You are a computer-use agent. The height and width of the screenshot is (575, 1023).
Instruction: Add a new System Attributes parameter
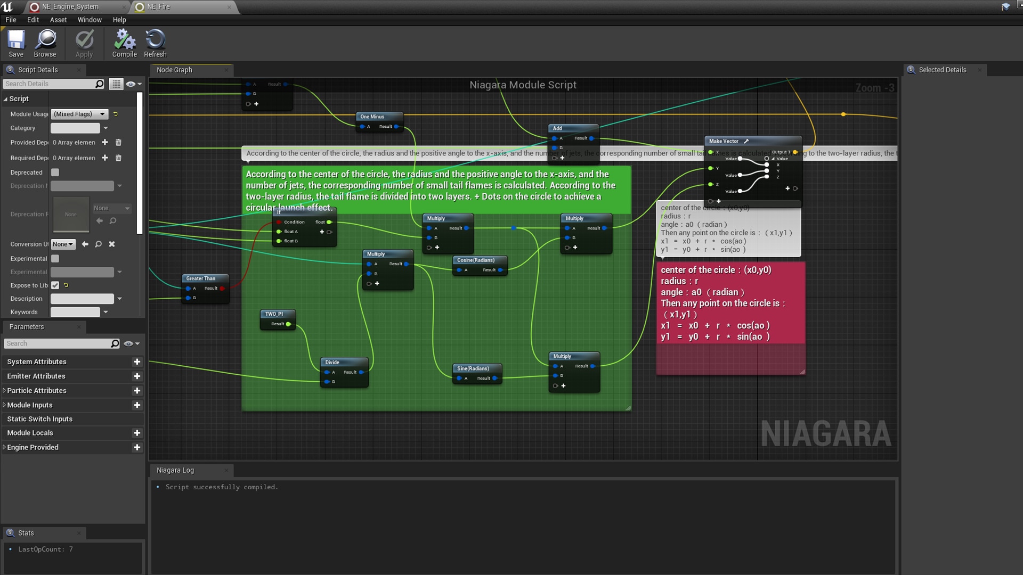click(137, 362)
